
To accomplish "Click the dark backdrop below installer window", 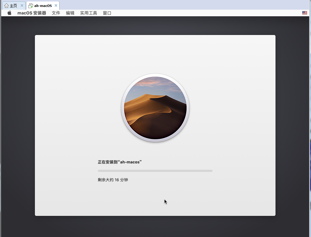I will point(155,226).
